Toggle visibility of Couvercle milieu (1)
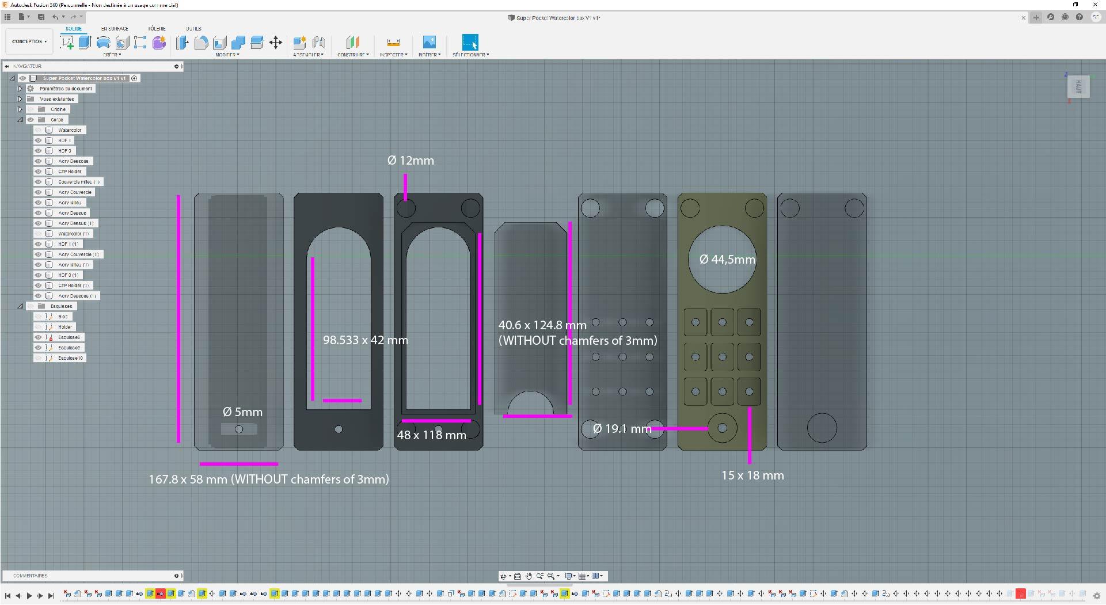 pos(39,182)
